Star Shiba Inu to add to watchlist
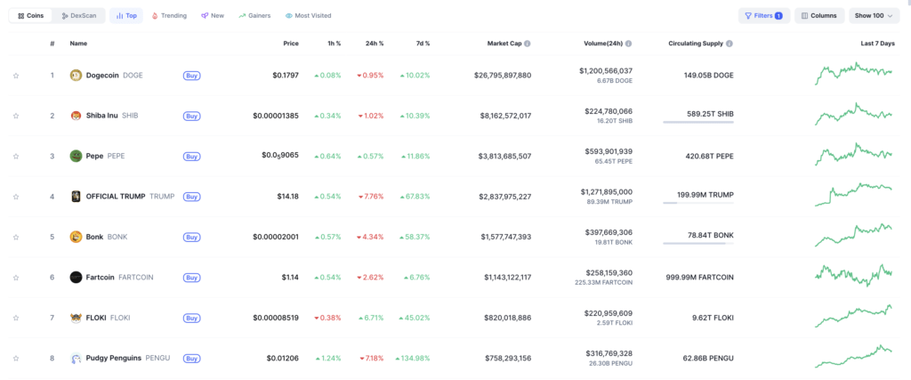This screenshot has width=911, height=380. click(16, 116)
